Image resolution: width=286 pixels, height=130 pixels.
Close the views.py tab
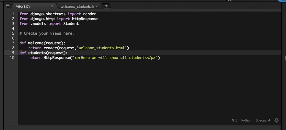pyautogui.click(x=52, y=6)
